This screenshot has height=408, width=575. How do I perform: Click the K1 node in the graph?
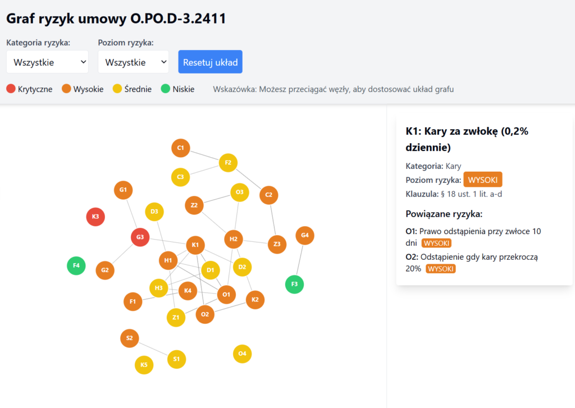pyautogui.click(x=195, y=245)
